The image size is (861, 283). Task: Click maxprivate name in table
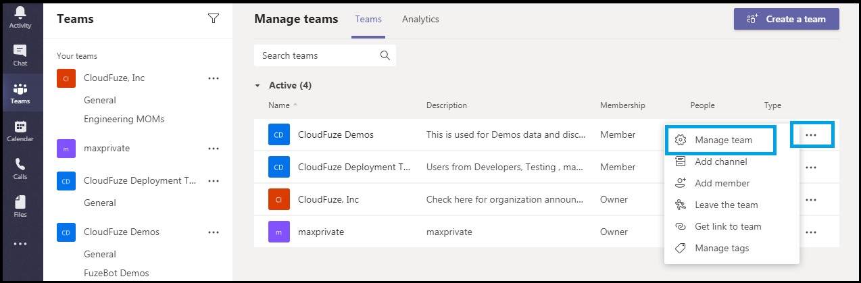(321, 232)
